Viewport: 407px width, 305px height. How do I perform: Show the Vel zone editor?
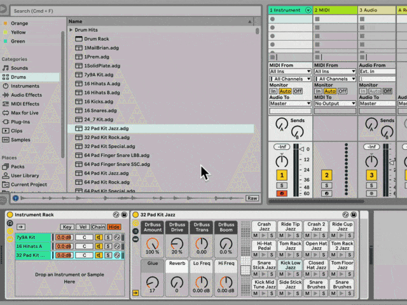[83, 227]
